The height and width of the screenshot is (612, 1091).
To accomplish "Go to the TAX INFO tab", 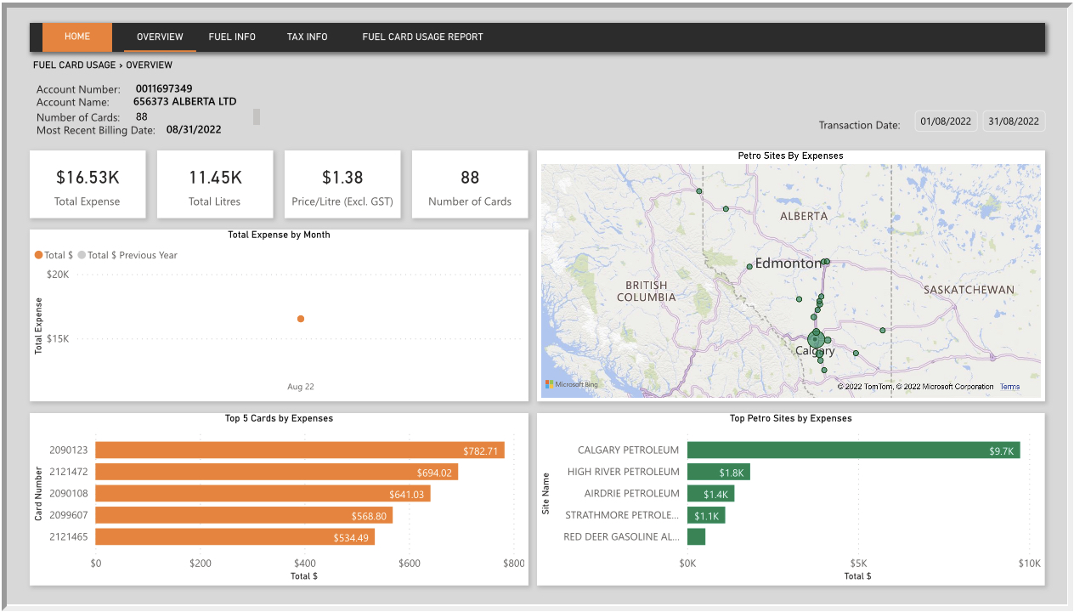I will (x=307, y=37).
